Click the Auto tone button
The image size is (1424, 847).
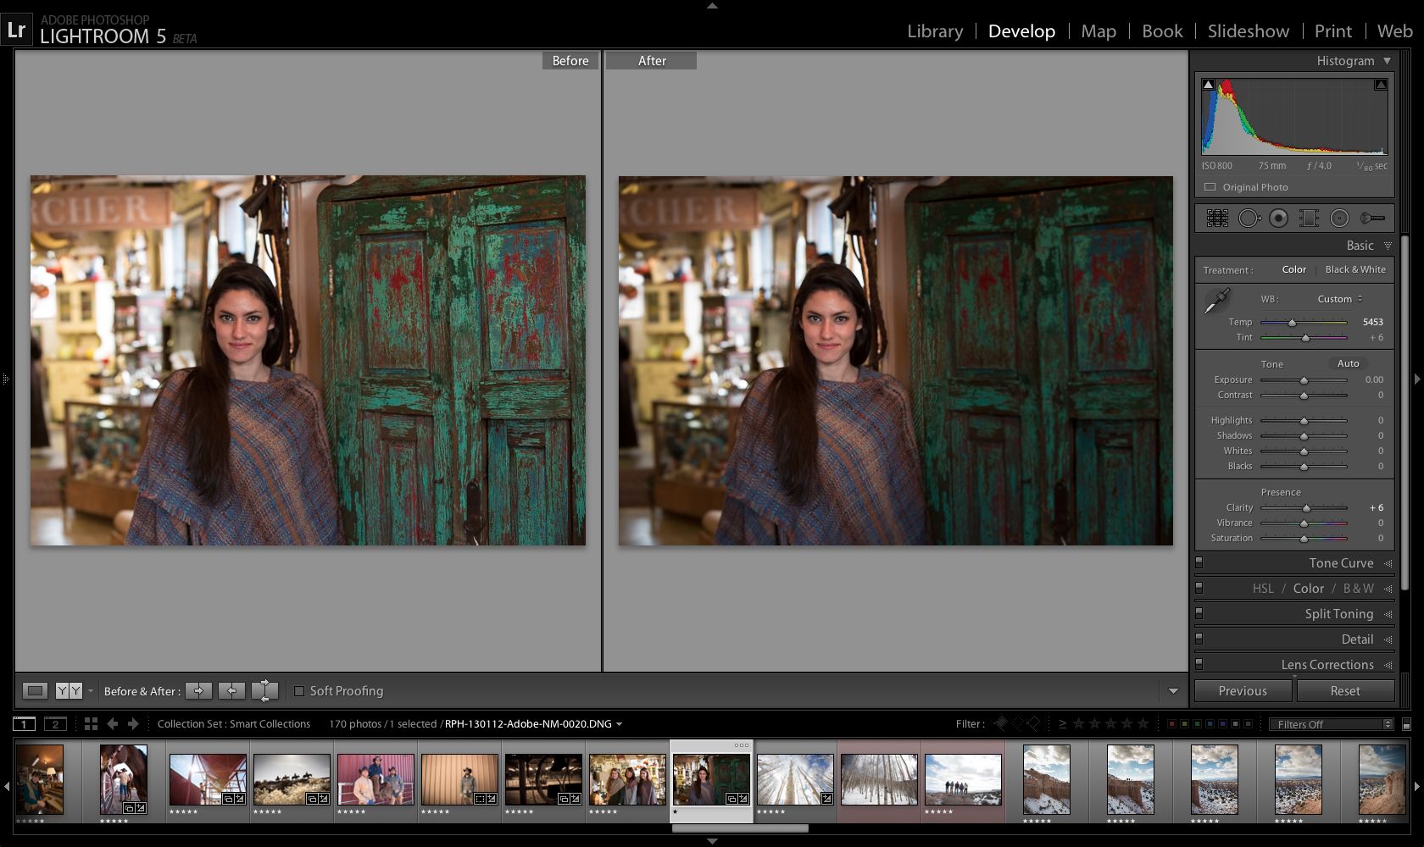pos(1348,363)
